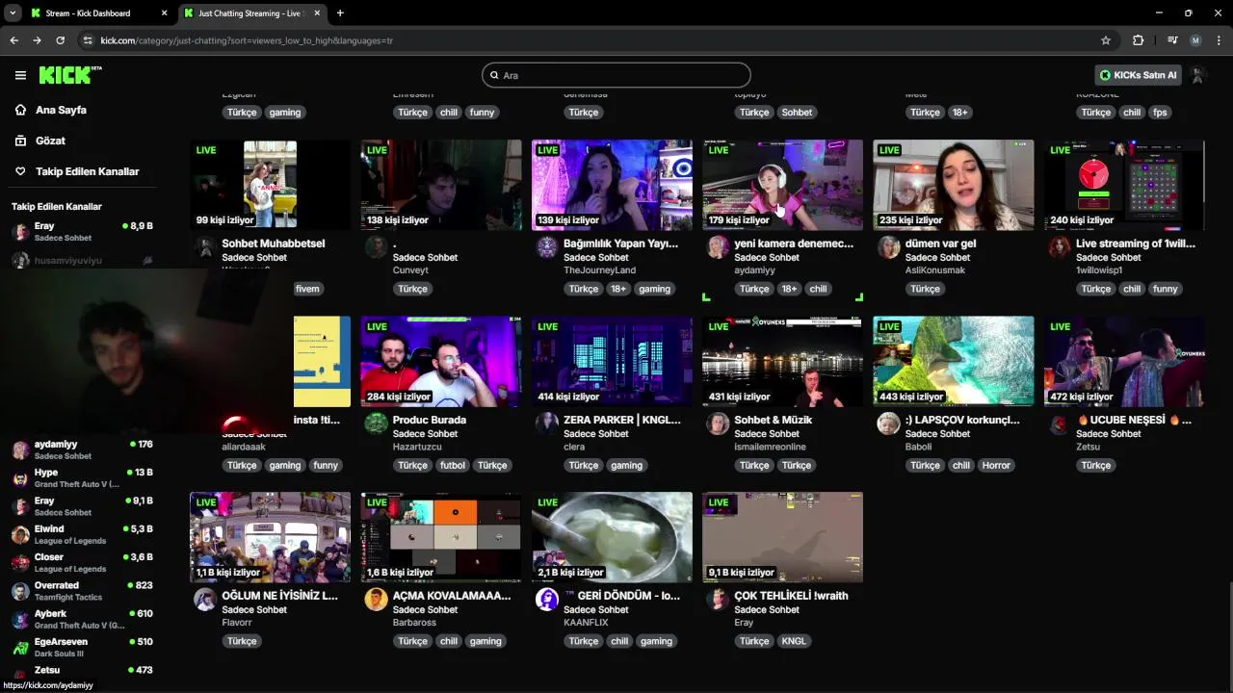Screen dimensions: 1233x693
Task: Open EgeArseven channel in followed list
Action: (x=82, y=647)
